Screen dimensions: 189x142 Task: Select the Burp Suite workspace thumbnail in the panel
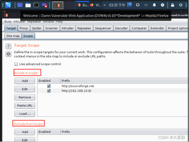coord(58,5)
